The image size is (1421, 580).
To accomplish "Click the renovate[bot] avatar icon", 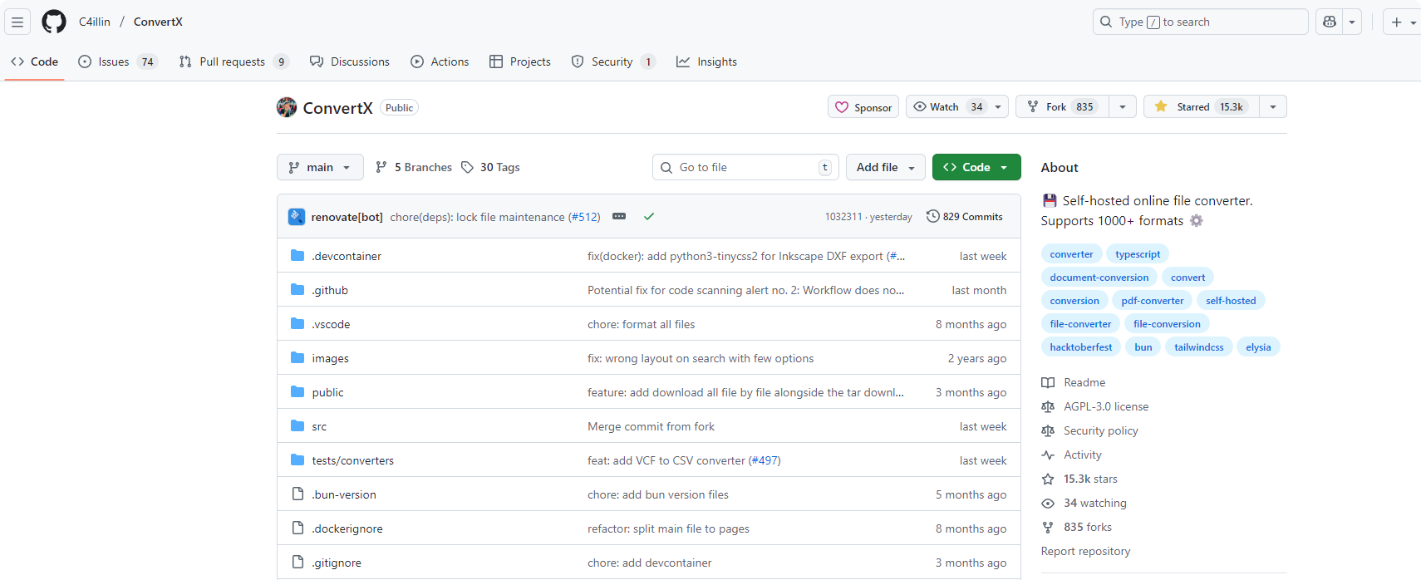I will tap(297, 217).
